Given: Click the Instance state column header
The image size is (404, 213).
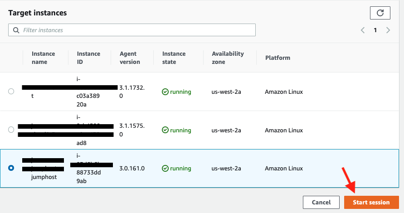Looking at the screenshot, I should (x=174, y=58).
